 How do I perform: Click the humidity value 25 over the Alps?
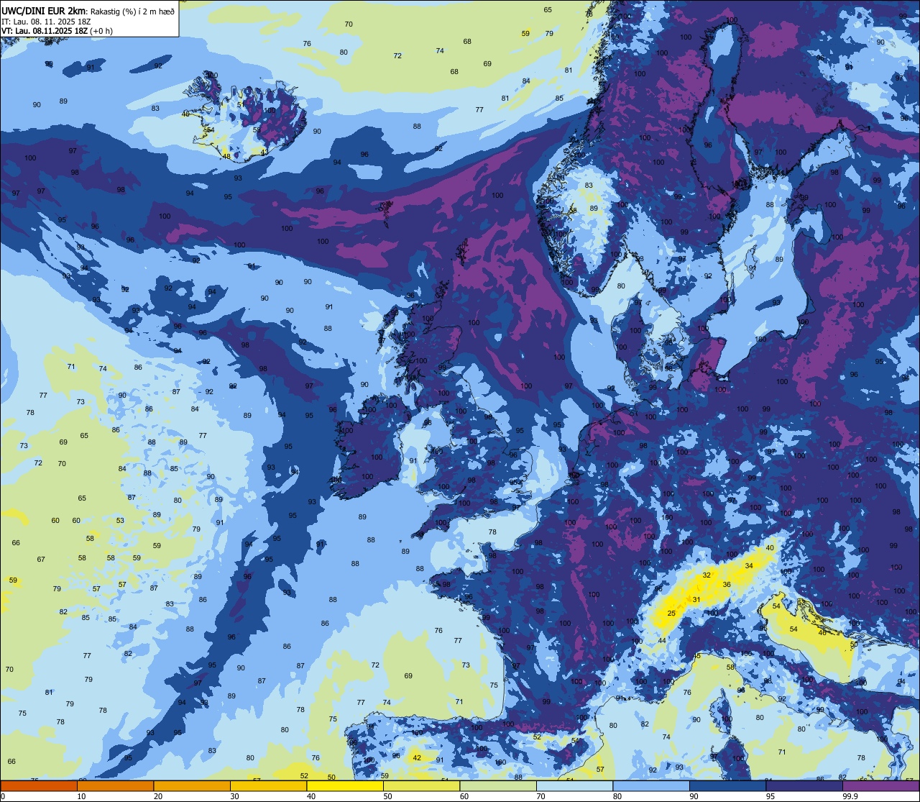pyautogui.click(x=671, y=613)
